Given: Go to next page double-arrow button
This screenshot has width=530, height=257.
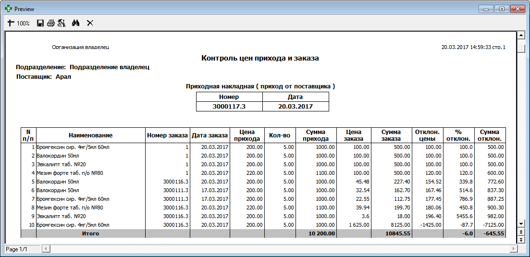Looking at the screenshot, I should pos(521,239).
